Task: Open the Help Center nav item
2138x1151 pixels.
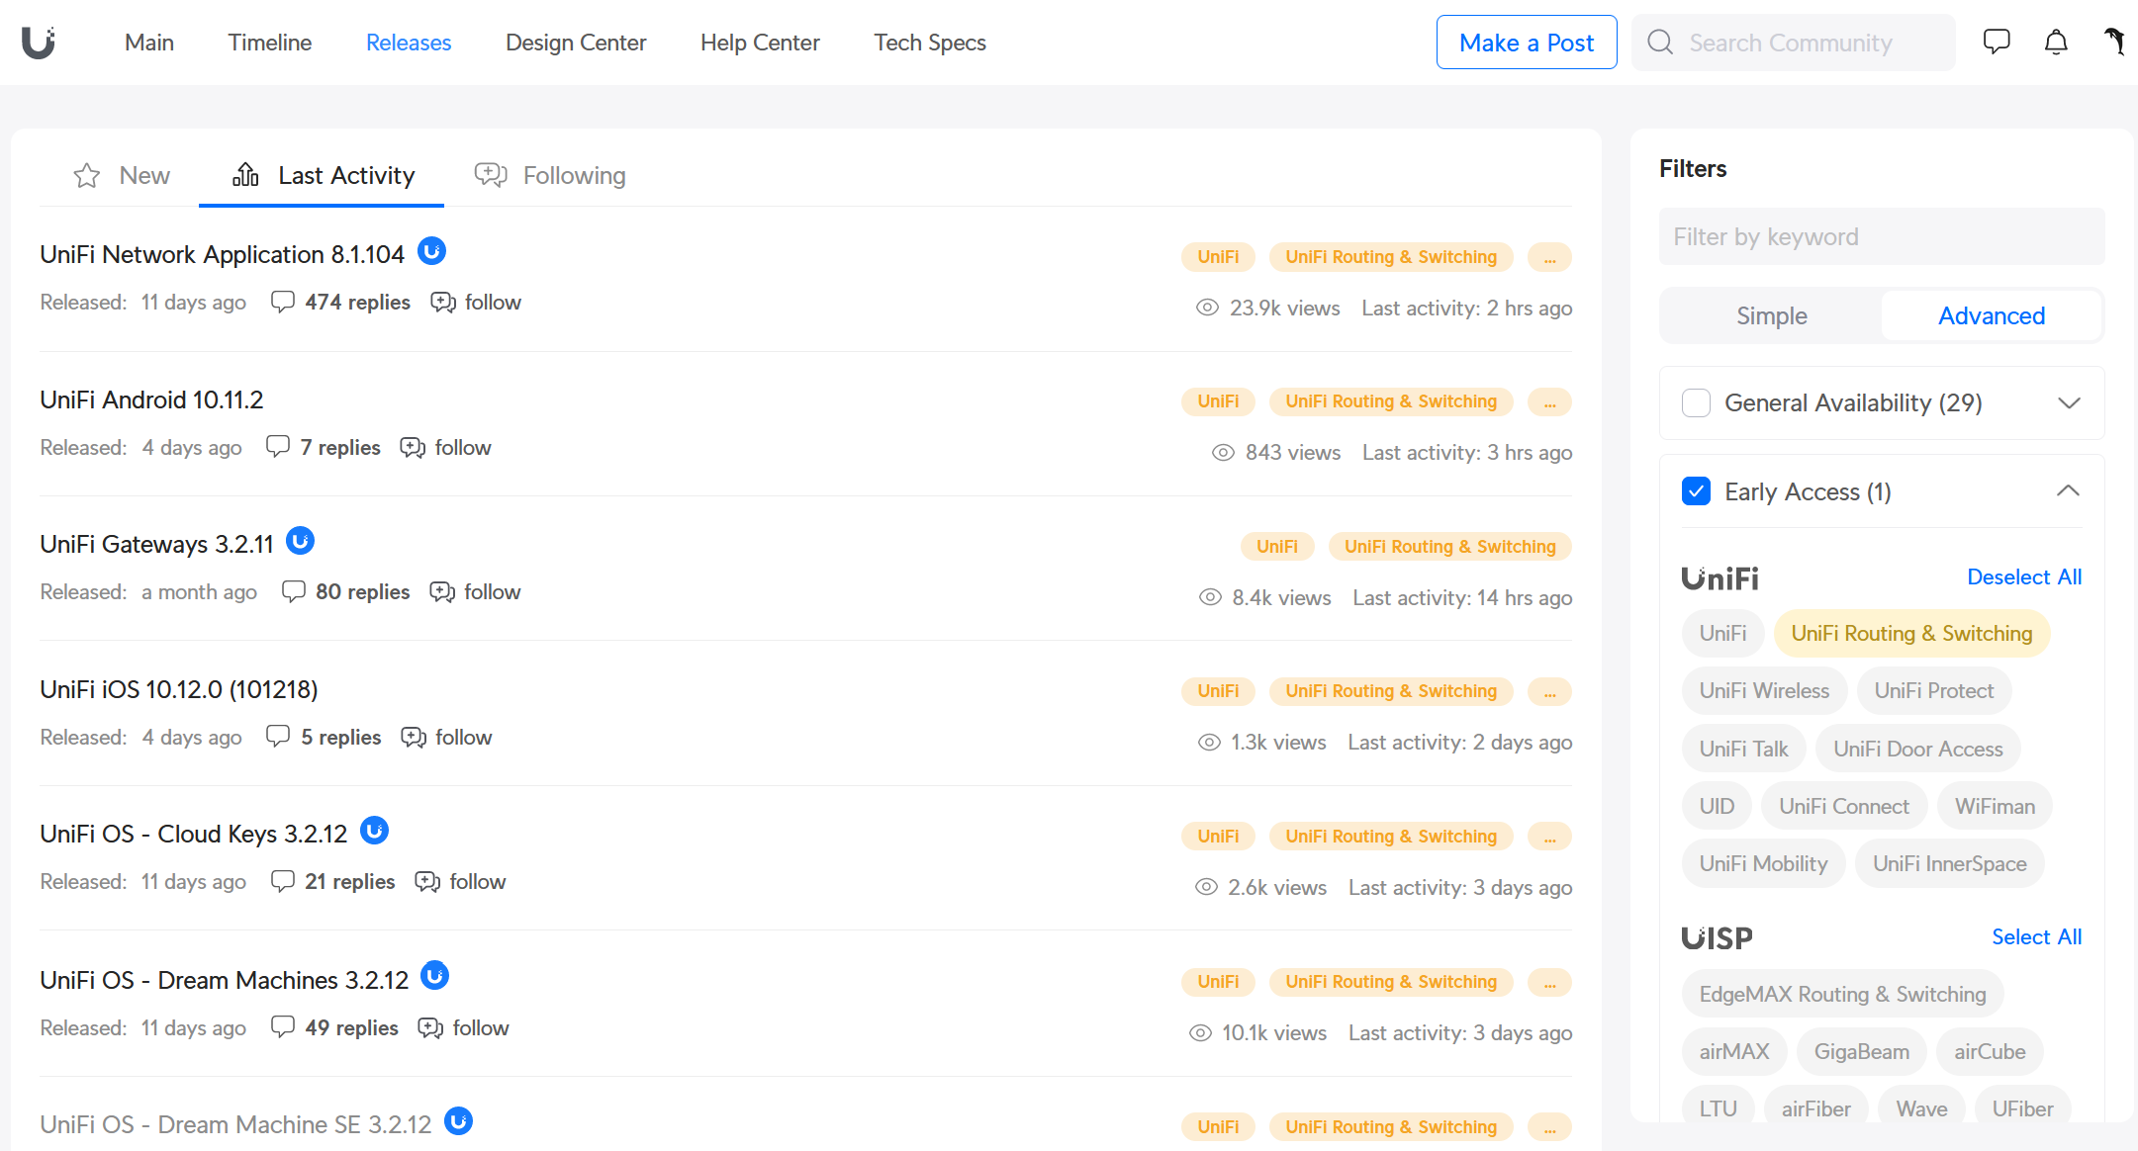Action: coord(760,43)
